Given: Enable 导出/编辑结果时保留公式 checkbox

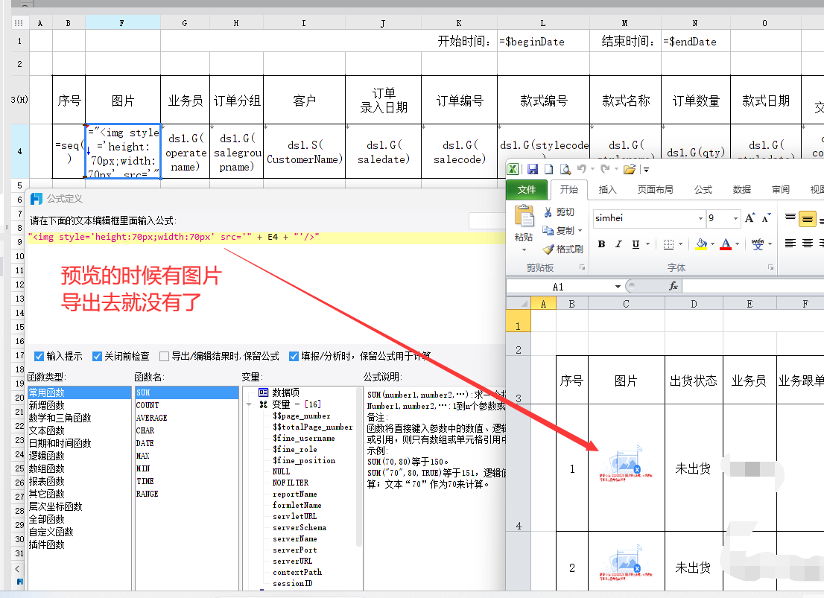Looking at the screenshot, I should point(164,356).
